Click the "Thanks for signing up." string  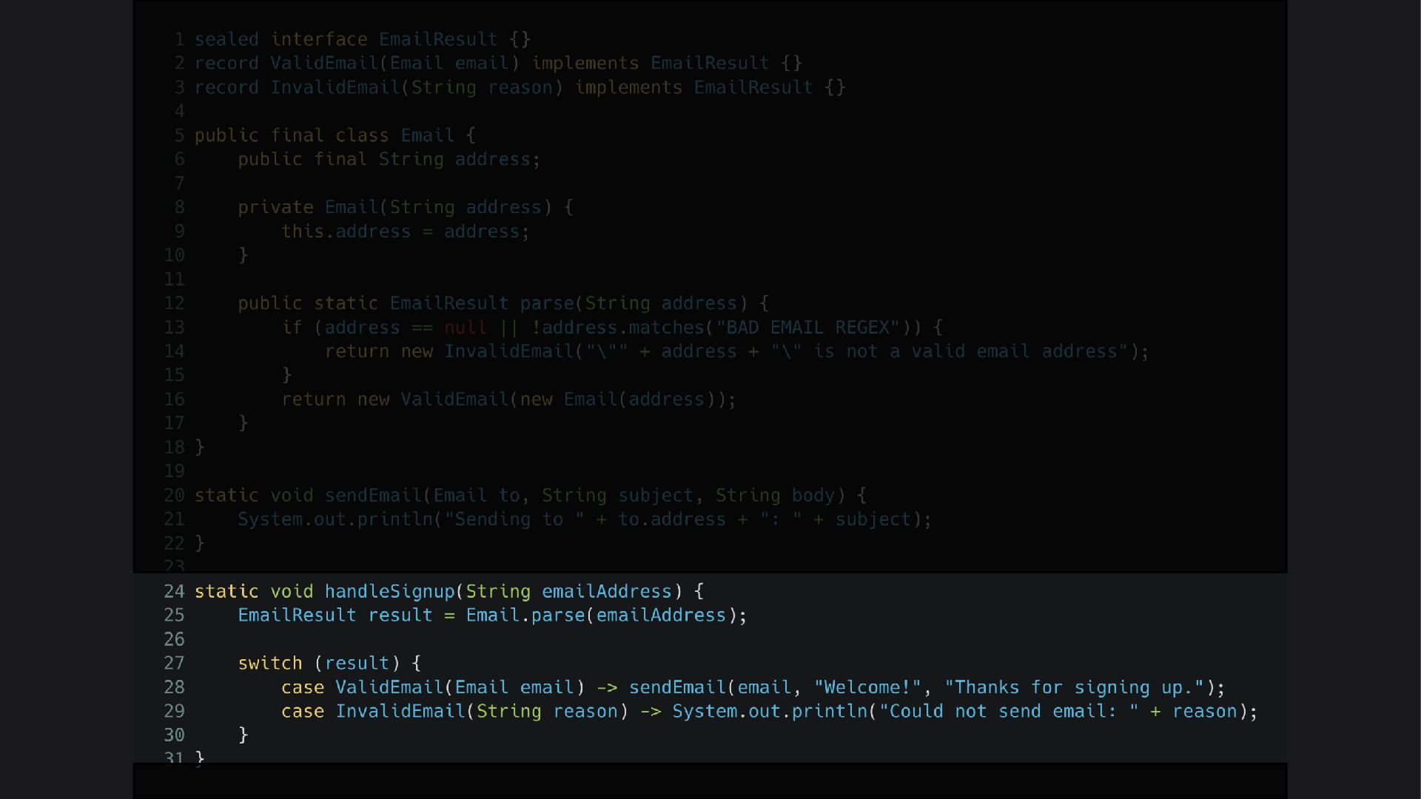(x=1075, y=687)
